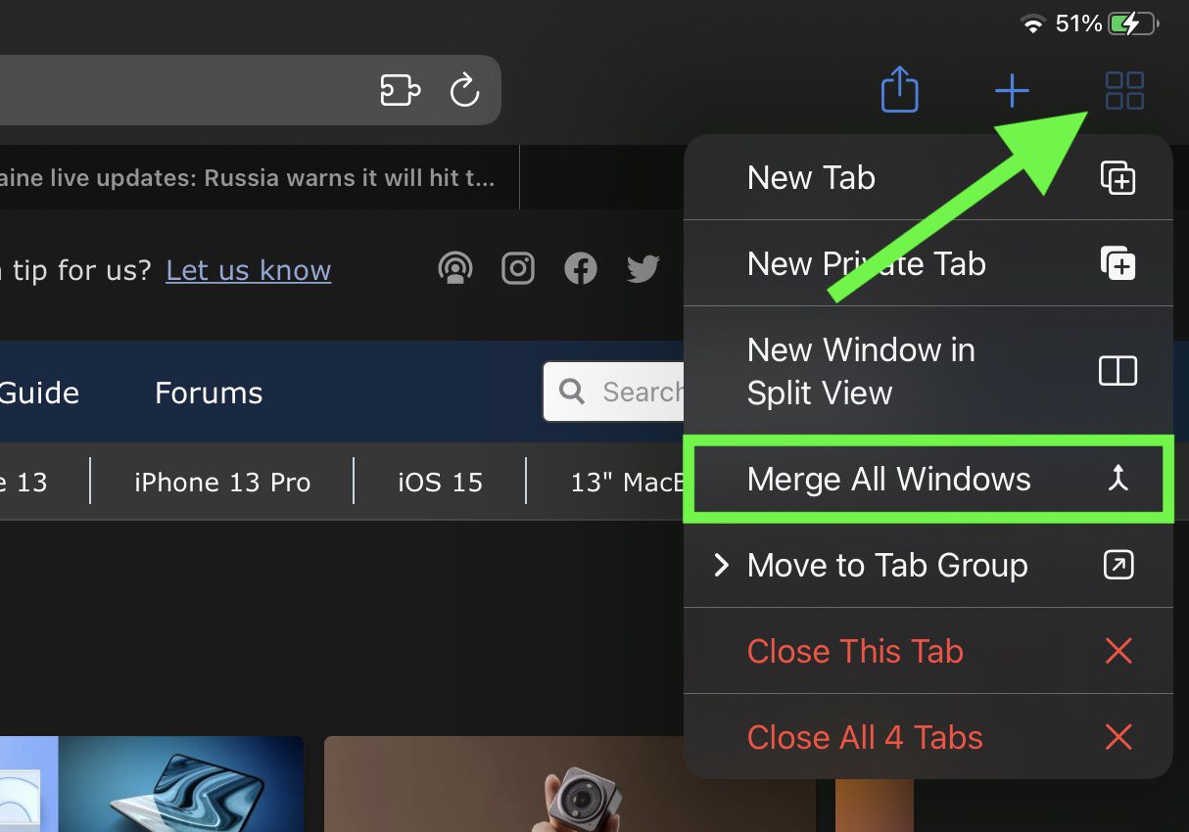Open the Forums navigation tab
This screenshot has width=1189, height=832.
[x=208, y=393]
